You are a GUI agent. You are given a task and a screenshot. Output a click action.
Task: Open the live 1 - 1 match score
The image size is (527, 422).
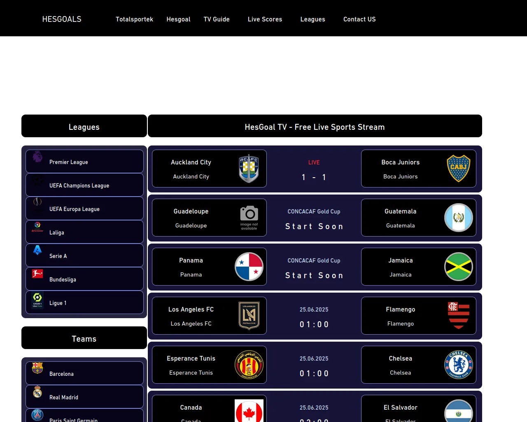pyautogui.click(x=314, y=177)
